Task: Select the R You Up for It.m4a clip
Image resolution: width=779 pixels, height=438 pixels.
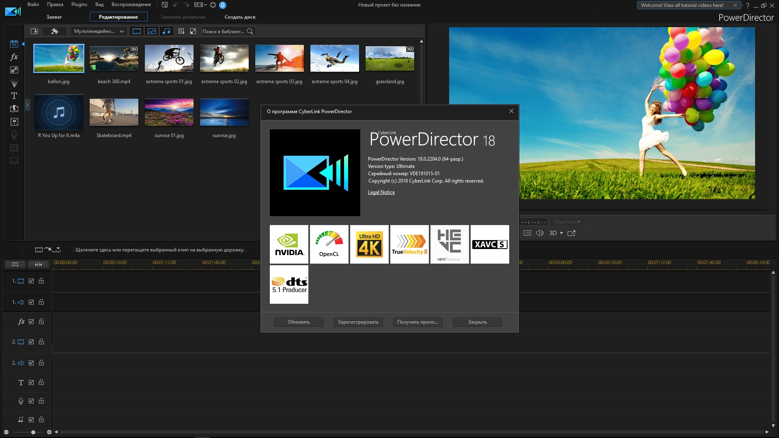Action: 59,112
